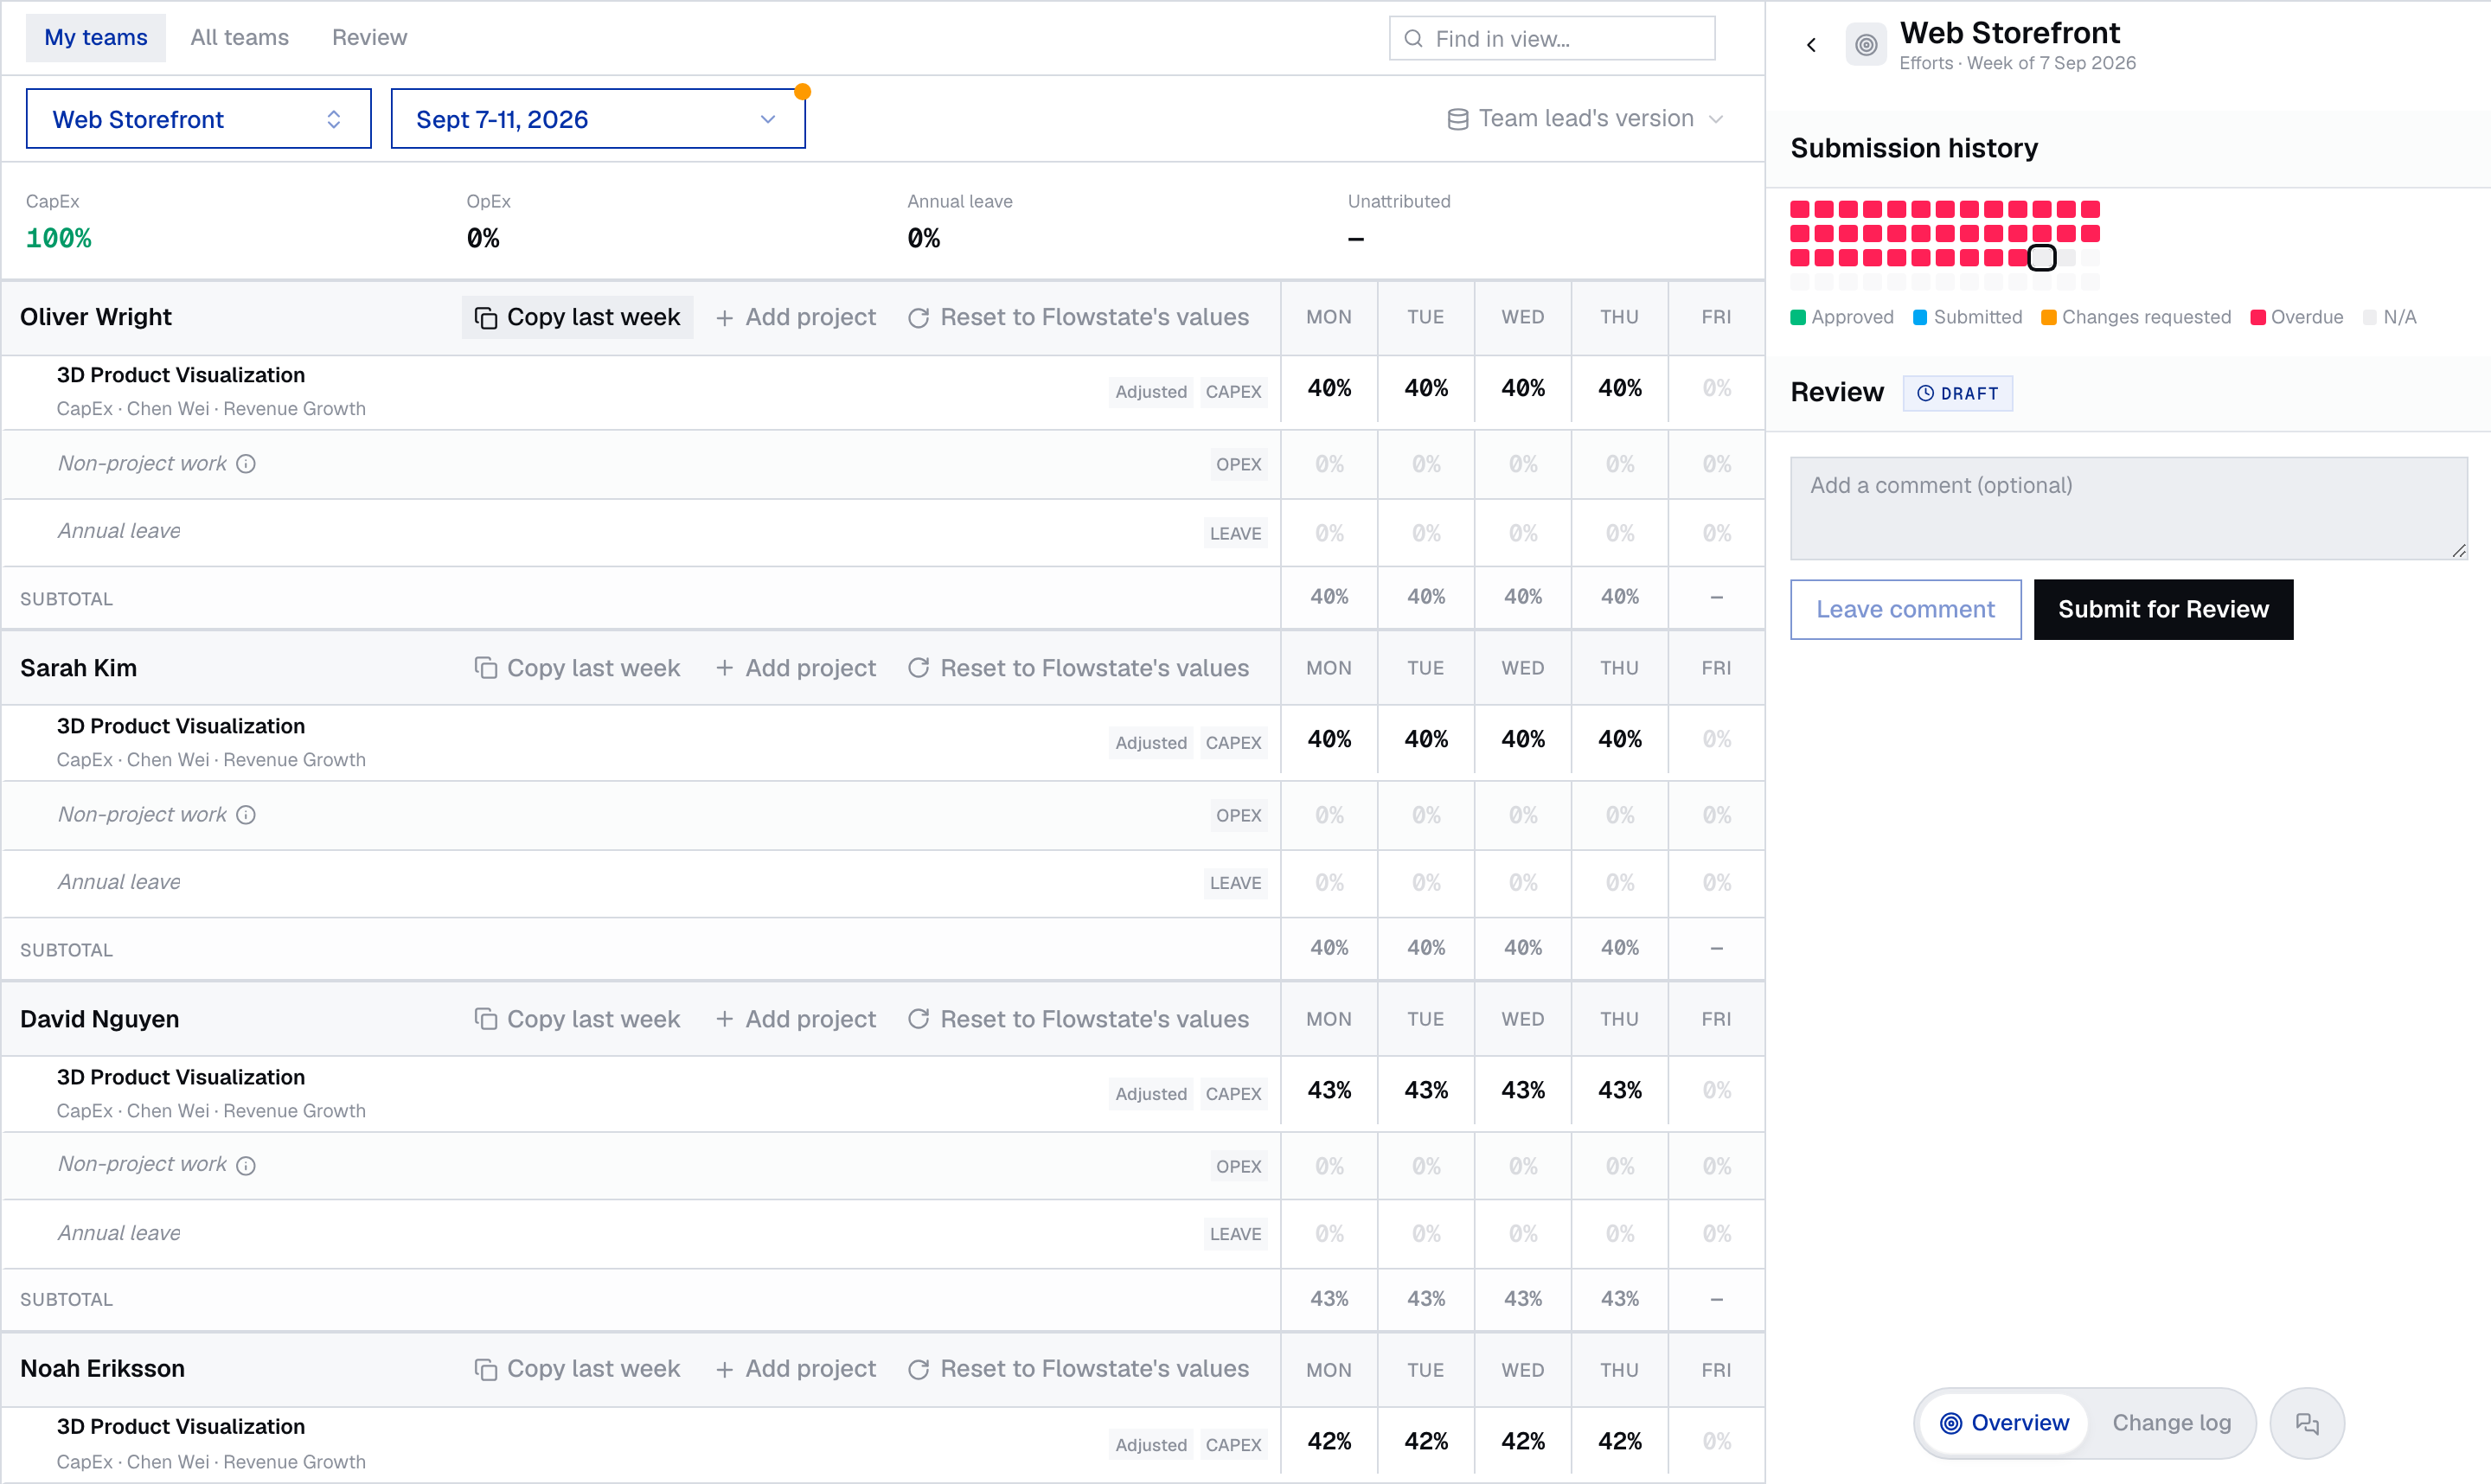Screen dimensions: 2491x1484
Task: Click Sarah Kim's Annual leave Monday 0% cell
Action: 1329,884
